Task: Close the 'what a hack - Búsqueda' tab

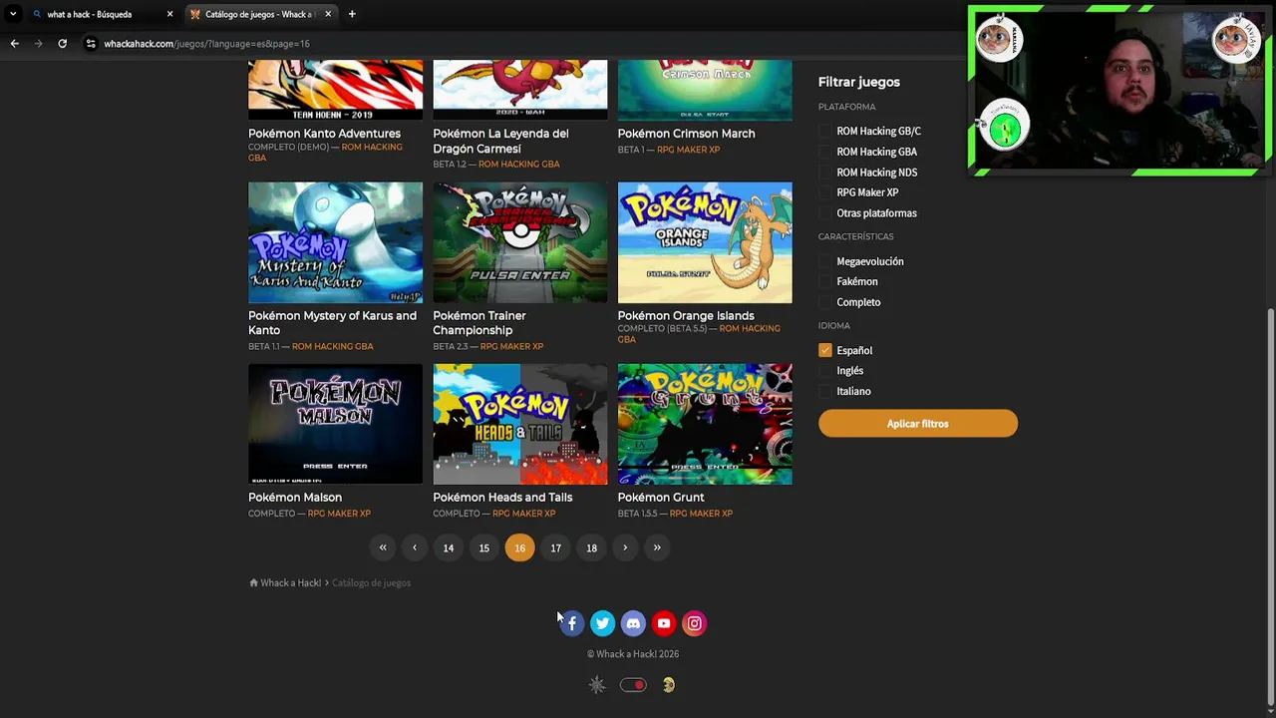Action: 169,14
